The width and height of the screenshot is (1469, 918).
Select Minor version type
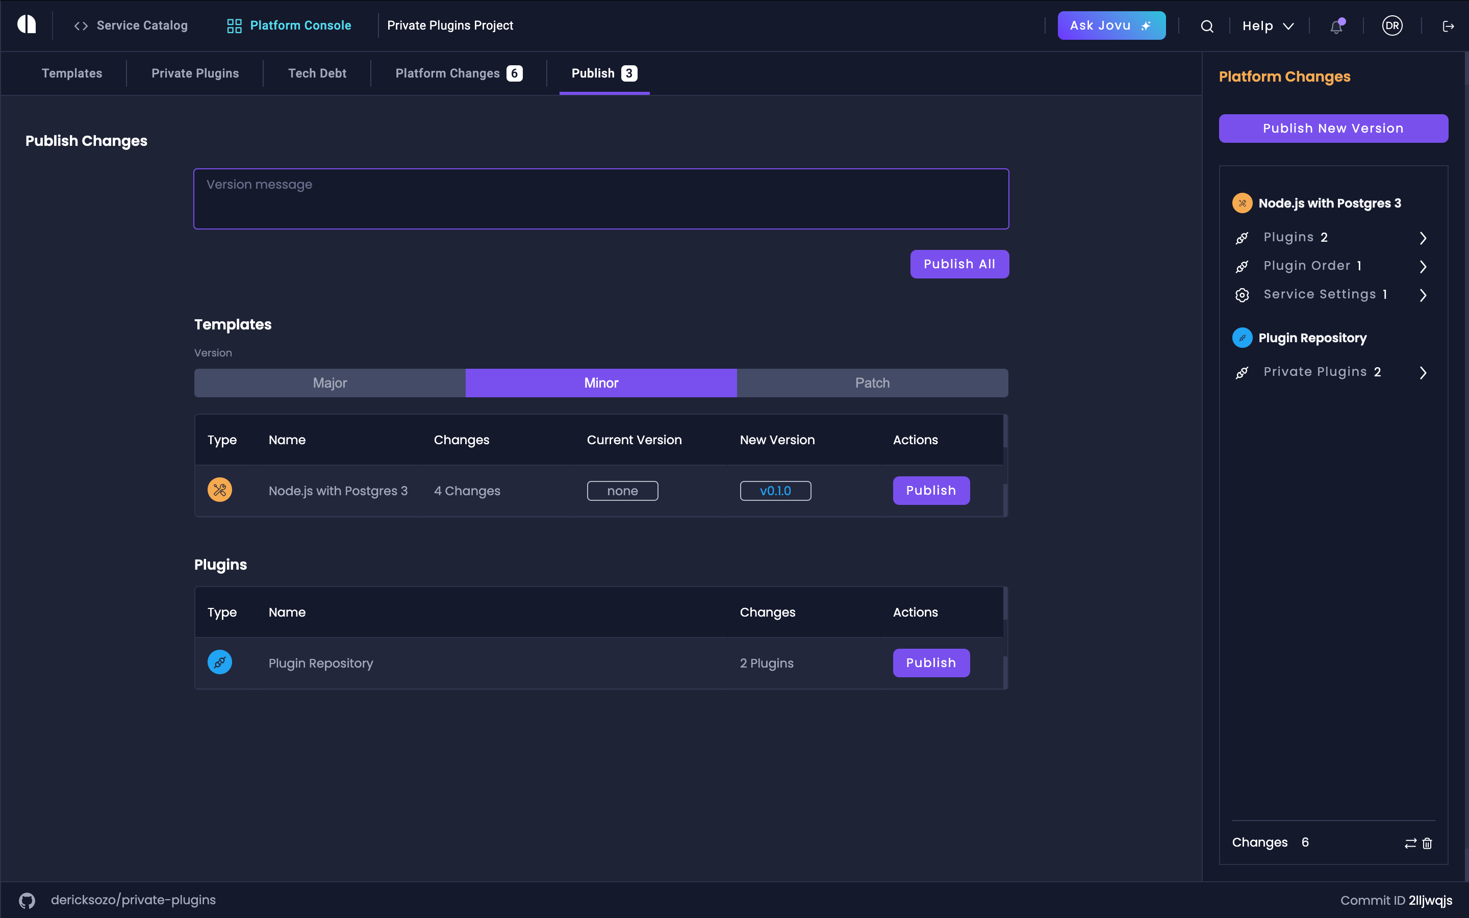point(601,383)
